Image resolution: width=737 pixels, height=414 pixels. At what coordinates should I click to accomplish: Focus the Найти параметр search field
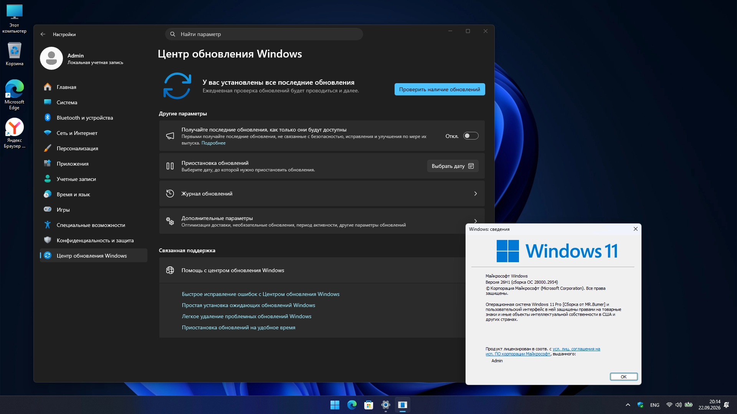point(264,34)
